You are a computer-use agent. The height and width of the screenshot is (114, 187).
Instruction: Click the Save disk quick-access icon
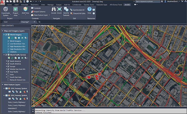14,2
